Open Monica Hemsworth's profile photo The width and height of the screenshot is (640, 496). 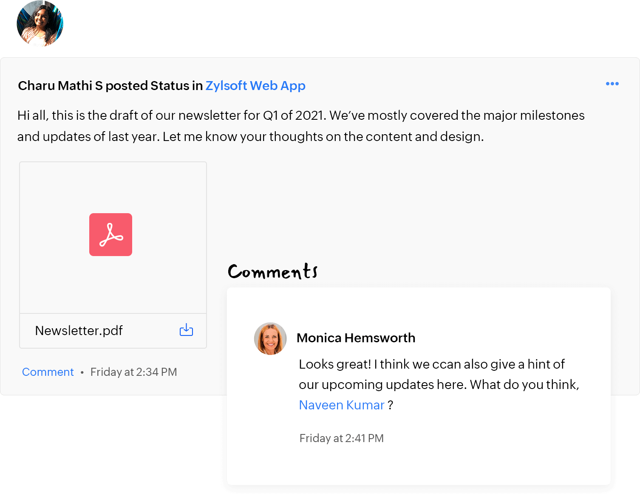pos(270,338)
